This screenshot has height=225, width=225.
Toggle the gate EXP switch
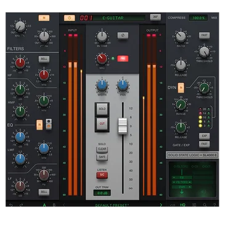[204, 136]
